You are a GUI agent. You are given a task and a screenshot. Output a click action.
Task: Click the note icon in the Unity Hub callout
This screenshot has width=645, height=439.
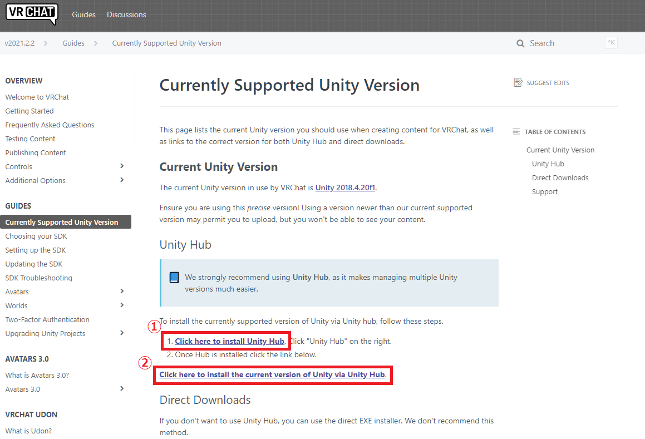pos(174,277)
